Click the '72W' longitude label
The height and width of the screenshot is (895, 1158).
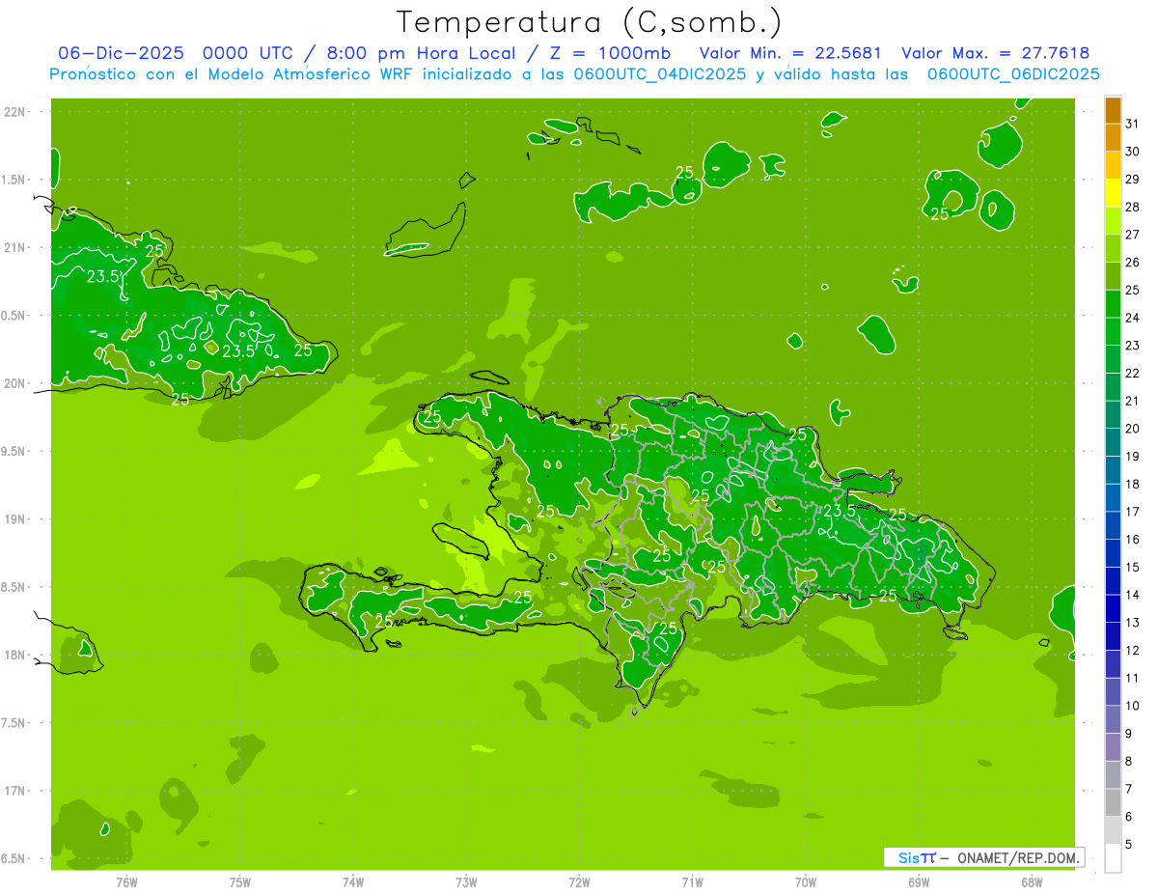(x=579, y=882)
